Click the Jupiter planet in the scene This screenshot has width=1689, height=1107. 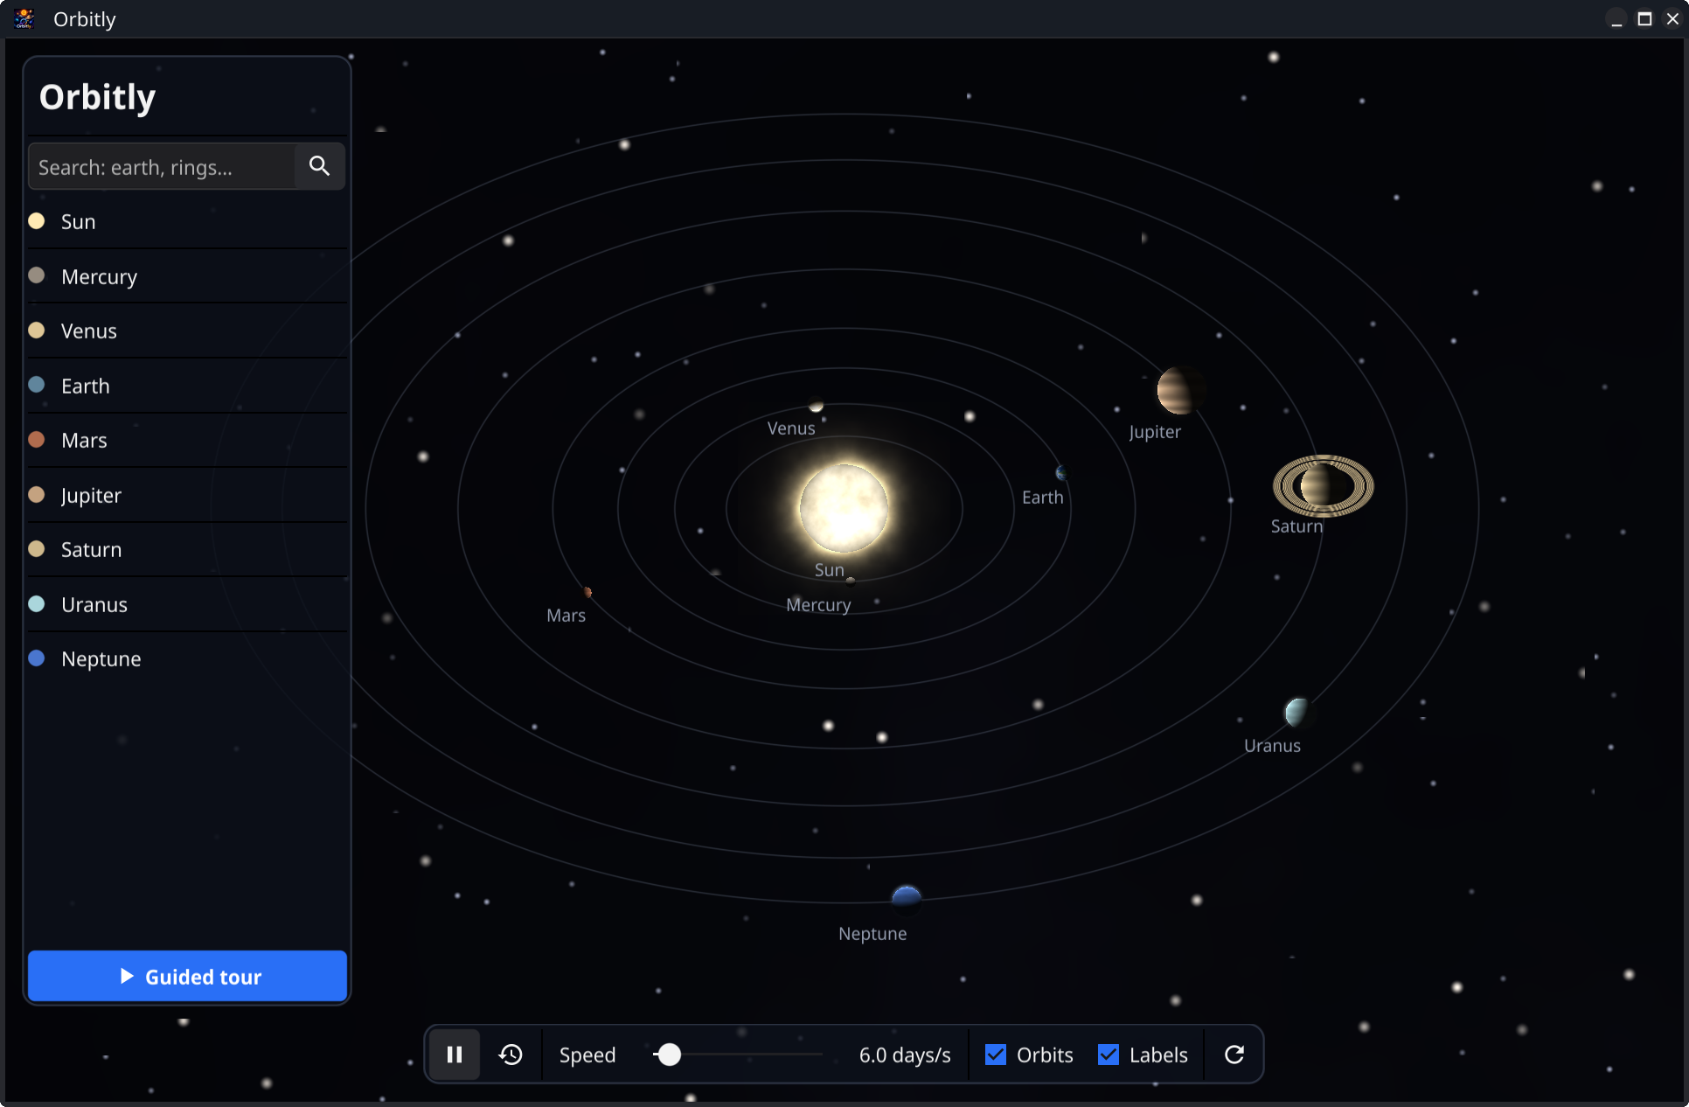point(1179,390)
